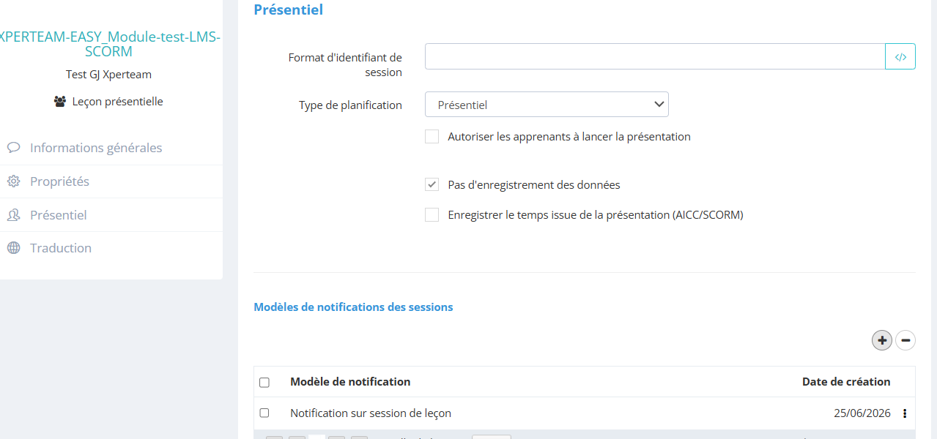The height and width of the screenshot is (439, 937).
Task: Select all rows via the table header checkbox
Action: (x=264, y=383)
